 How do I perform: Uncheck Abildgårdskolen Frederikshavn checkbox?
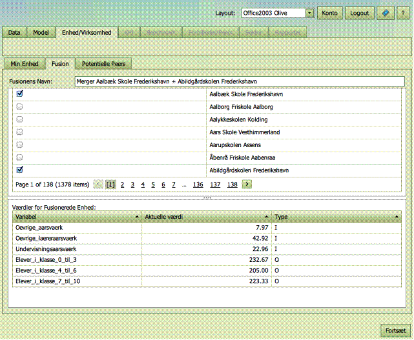coord(20,170)
